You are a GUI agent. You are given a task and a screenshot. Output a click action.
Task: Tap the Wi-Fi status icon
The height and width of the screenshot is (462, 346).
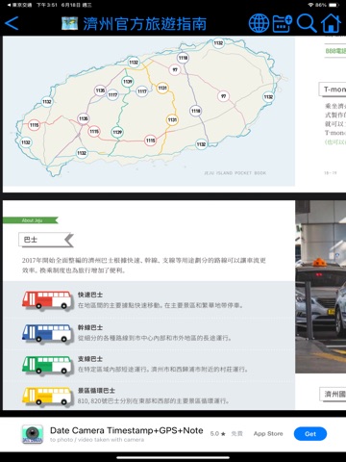click(310, 5)
